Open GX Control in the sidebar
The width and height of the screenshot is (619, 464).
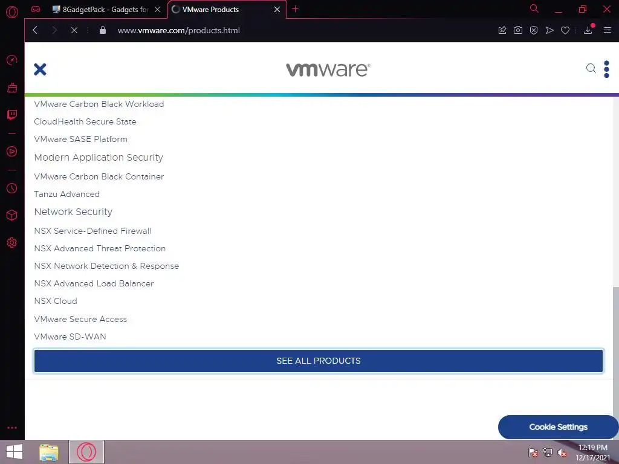coord(12,60)
